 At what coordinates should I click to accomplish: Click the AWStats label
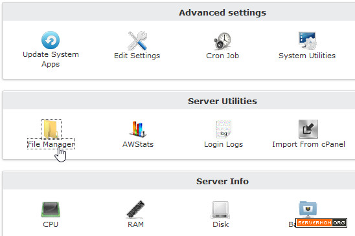coord(138,144)
